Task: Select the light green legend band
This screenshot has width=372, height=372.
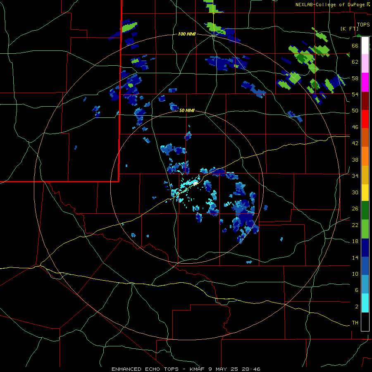Action: (365, 229)
